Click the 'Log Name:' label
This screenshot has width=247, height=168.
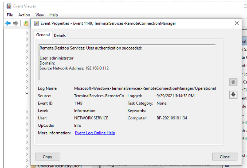(x=47, y=88)
